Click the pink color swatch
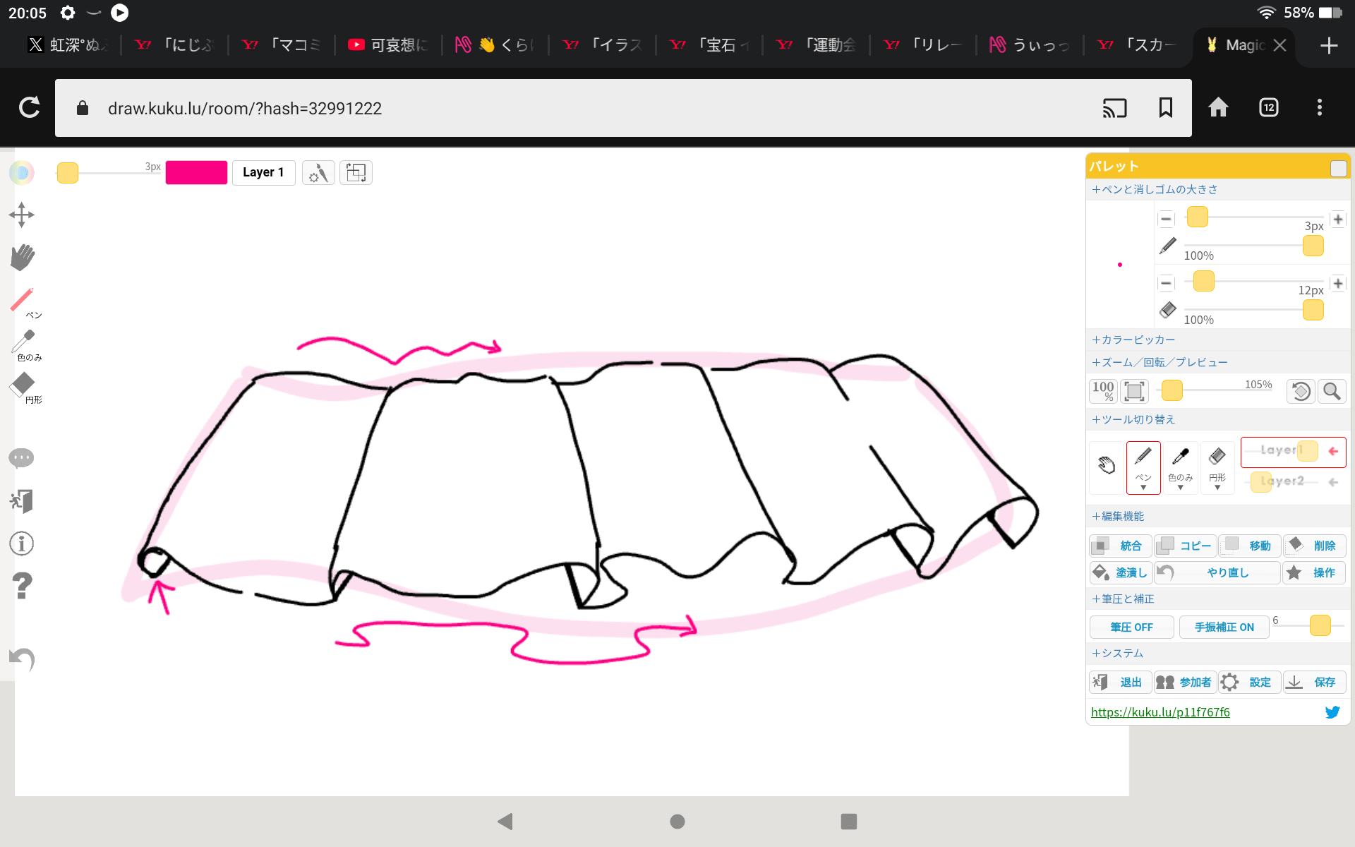 point(196,172)
